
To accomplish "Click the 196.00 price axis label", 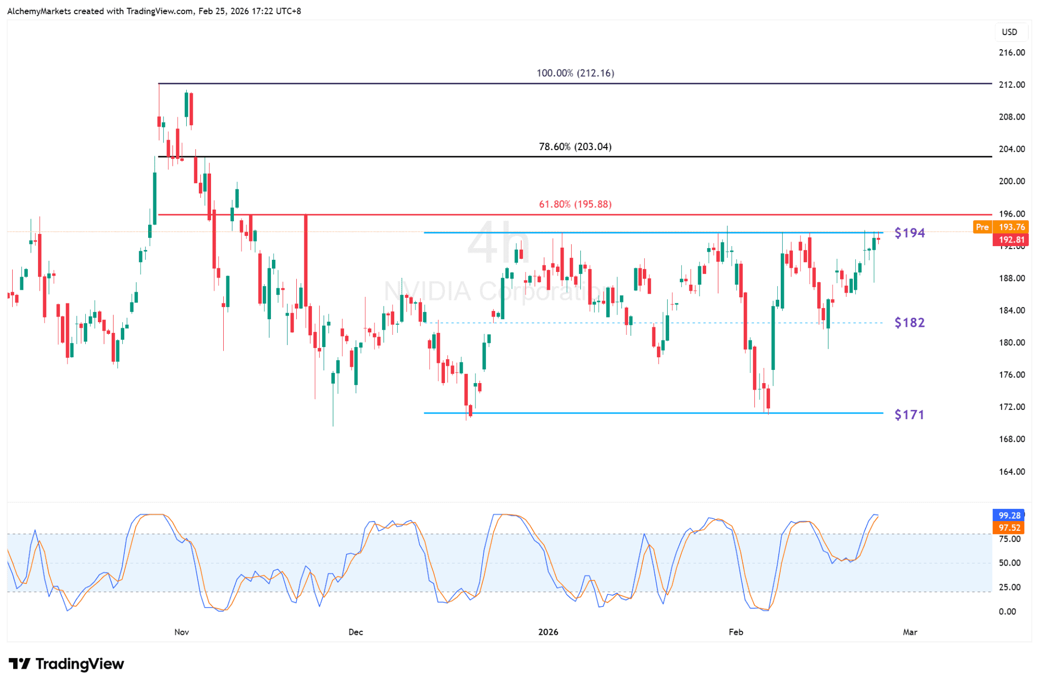I will [x=1012, y=214].
